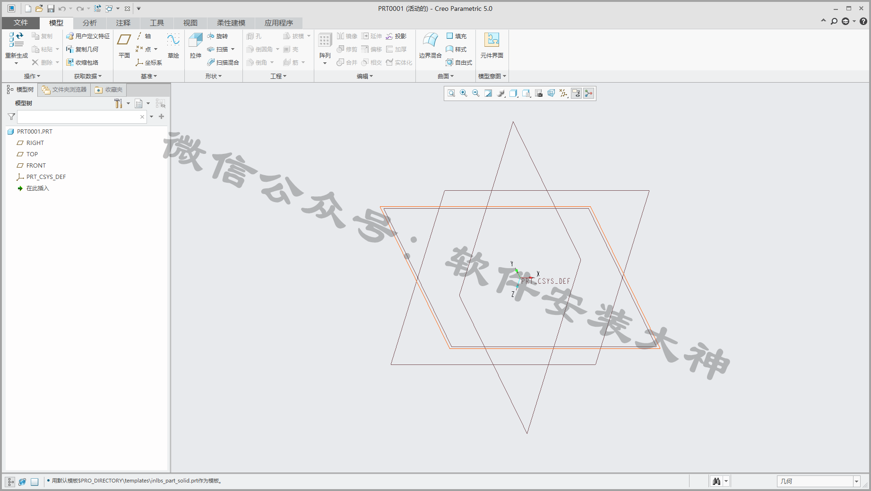871x491 pixels.
Task: Click the Perspective view cube icon
Action: 551,93
